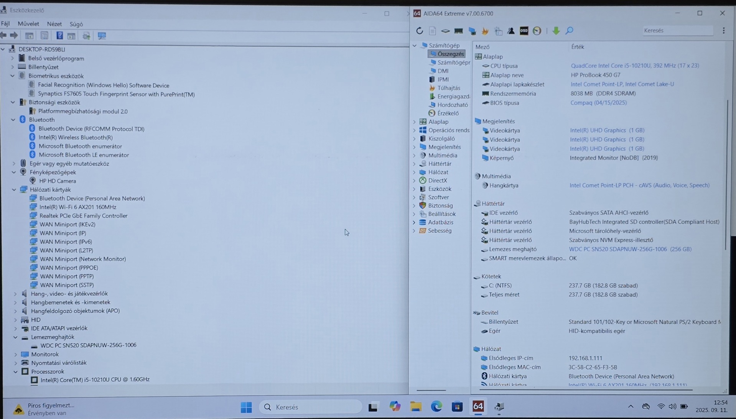The image size is (736, 419).
Task: Open QuadCore Intel Core i5-10210U link
Action: coord(635,66)
